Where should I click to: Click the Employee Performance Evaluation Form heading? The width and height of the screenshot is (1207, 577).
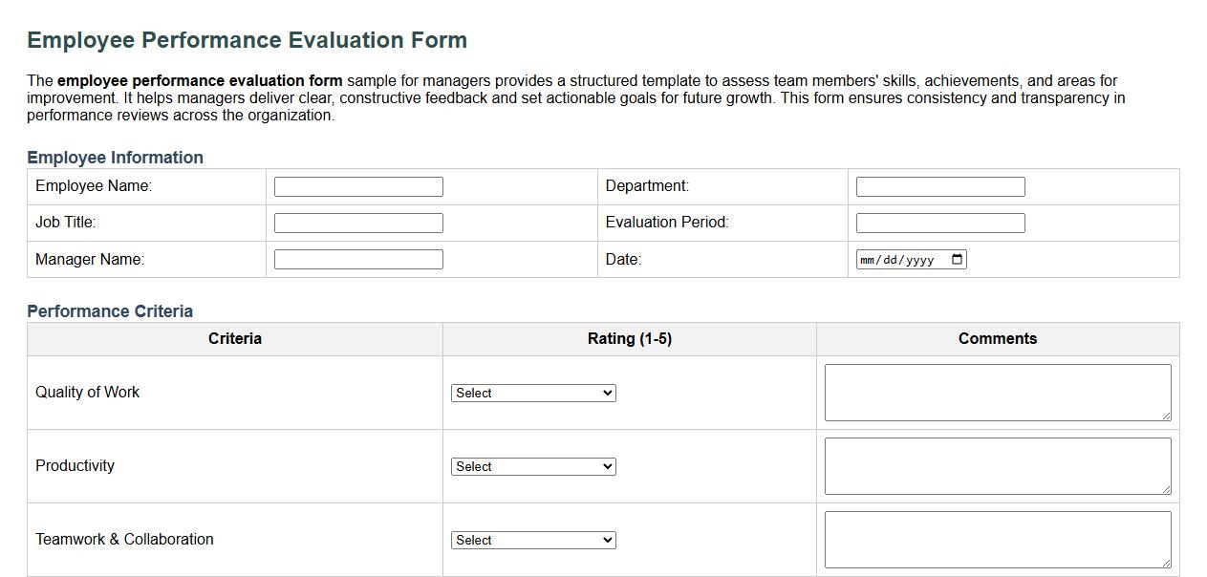click(x=248, y=40)
